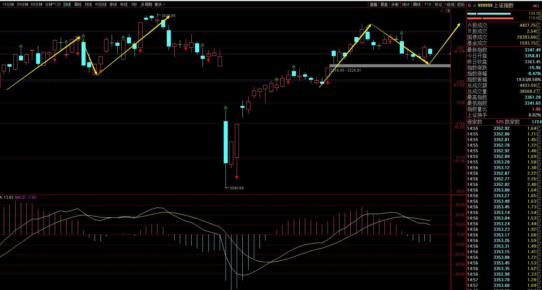542x290 pixels.
Task: Click the SG1 label in header
Action: [x=536, y=6]
